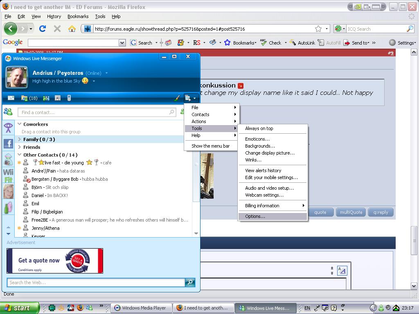Open the MSN Today icon in Messenger
The width and height of the screenshot is (419, 314).
(57, 98)
